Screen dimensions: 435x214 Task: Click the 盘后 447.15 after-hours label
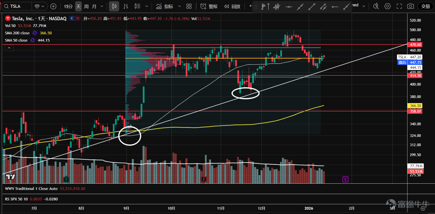pos(409,62)
